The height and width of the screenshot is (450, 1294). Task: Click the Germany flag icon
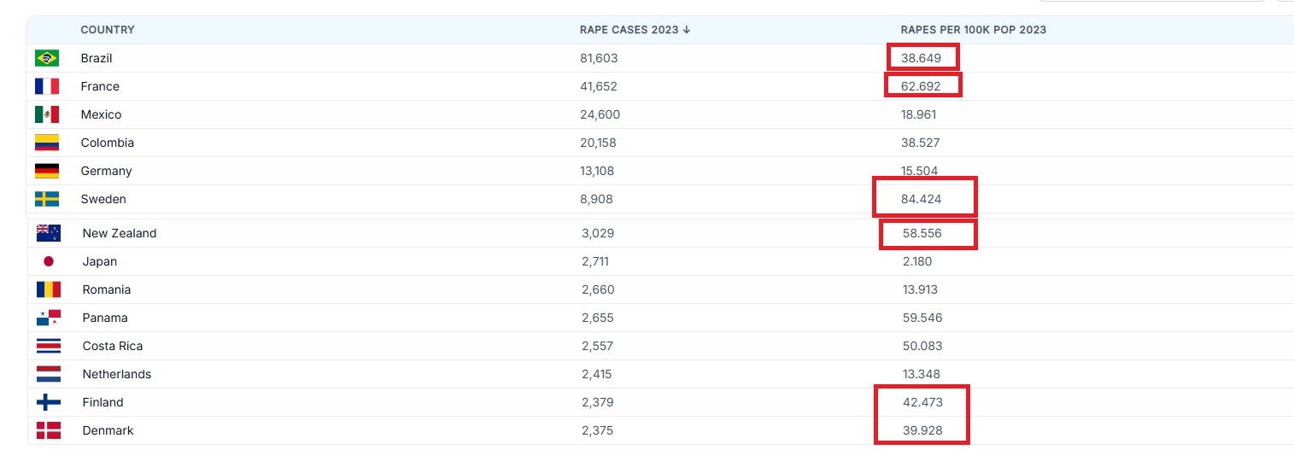pos(47,171)
